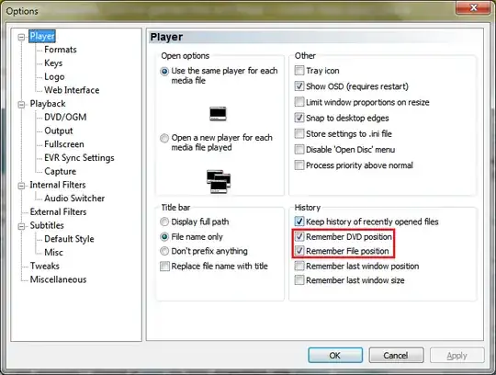The width and height of the screenshot is (496, 375).
Task: Open the Keys settings page
Action: coord(53,63)
